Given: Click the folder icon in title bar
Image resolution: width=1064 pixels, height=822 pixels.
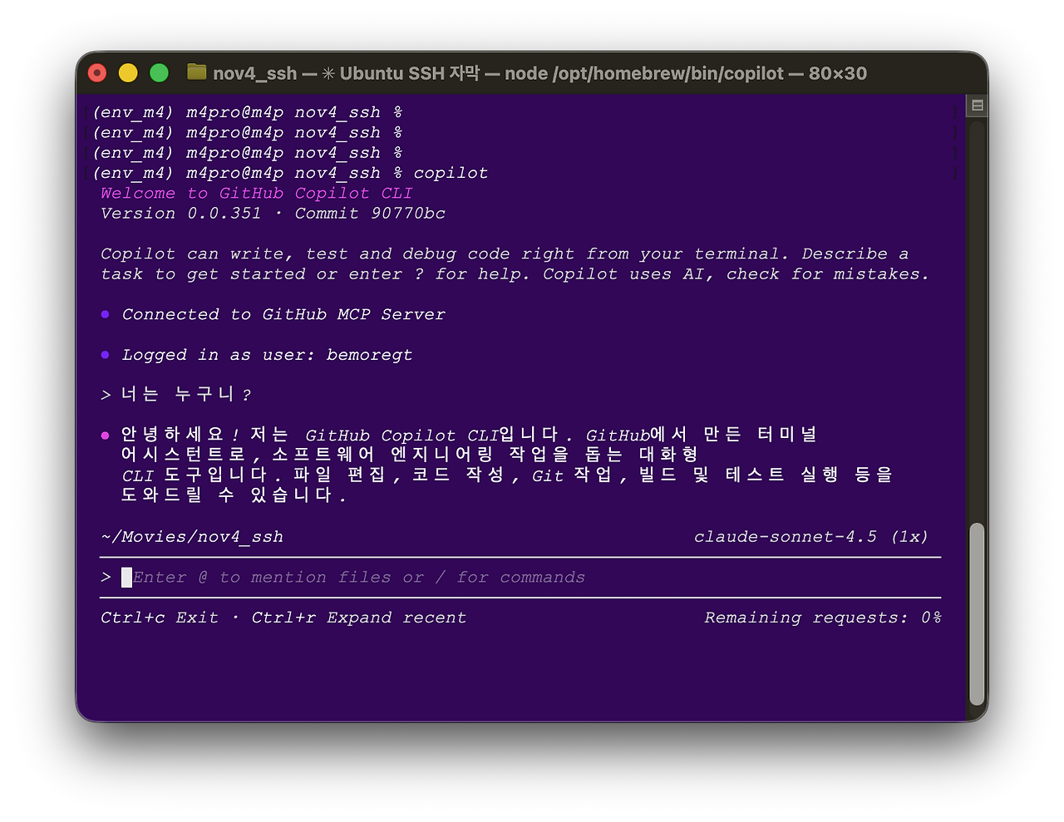Looking at the screenshot, I should click(197, 72).
